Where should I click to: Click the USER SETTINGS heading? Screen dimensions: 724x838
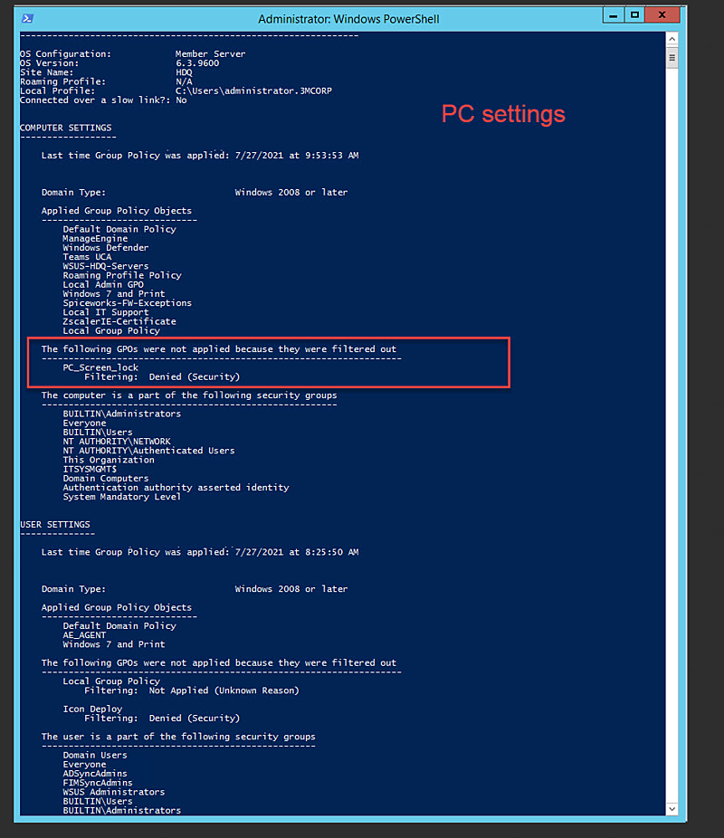pyautogui.click(x=54, y=524)
